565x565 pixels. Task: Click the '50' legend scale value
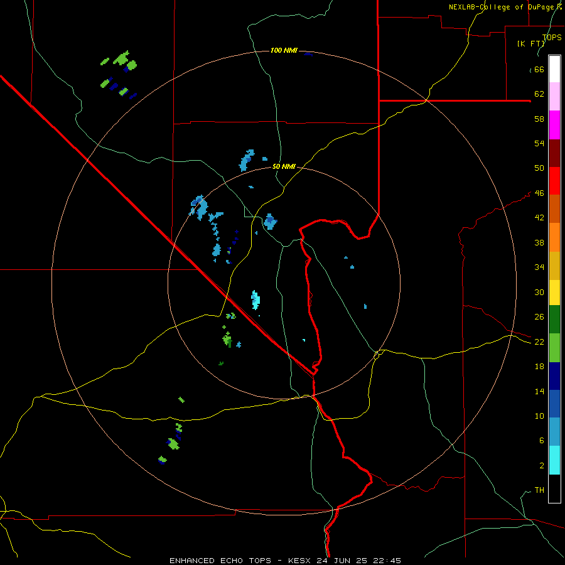pos(539,168)
